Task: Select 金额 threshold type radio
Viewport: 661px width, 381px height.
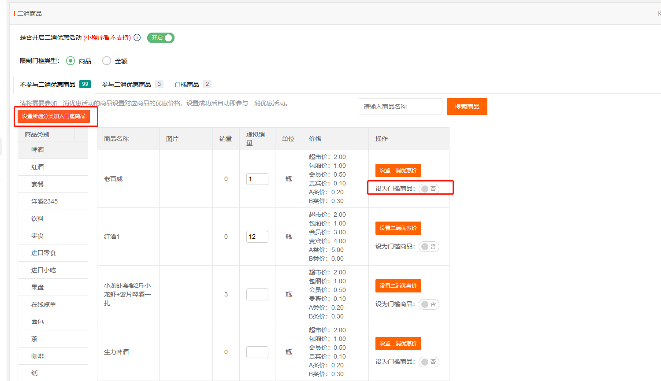Action: pos(107,61)
